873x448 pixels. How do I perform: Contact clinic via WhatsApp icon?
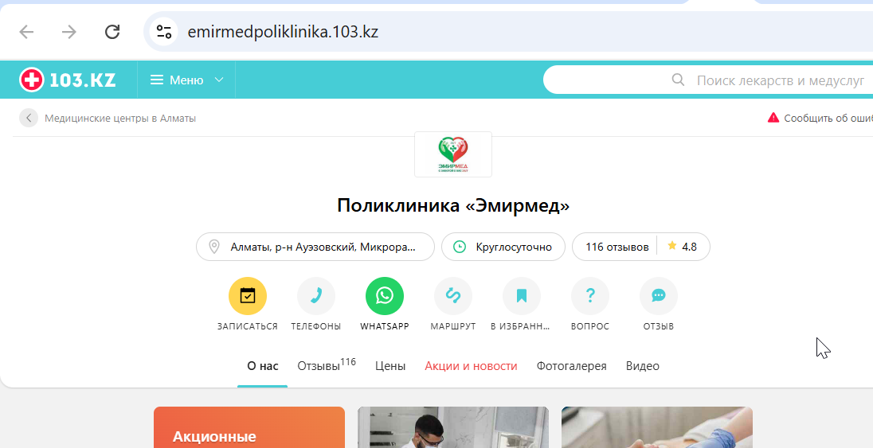coord(385,296)
